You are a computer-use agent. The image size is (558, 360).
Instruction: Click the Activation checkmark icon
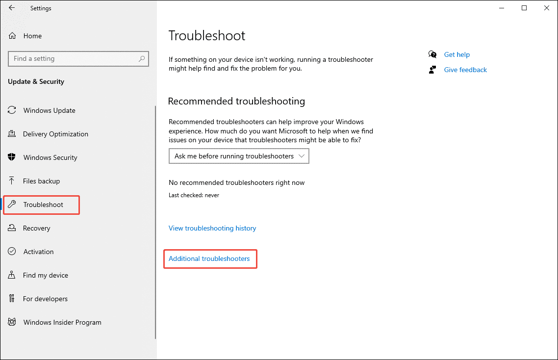pyautogui.click(x=12, y=252)
